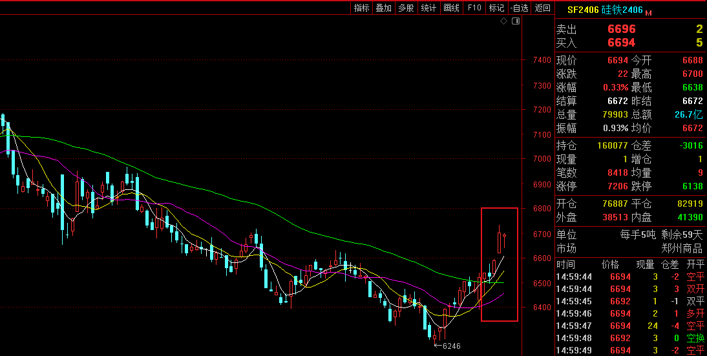Open the 多股 multi-stock view

pos(406,8)
